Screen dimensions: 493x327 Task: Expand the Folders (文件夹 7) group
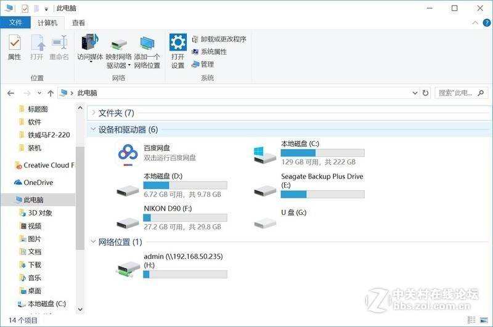[94, 113]
